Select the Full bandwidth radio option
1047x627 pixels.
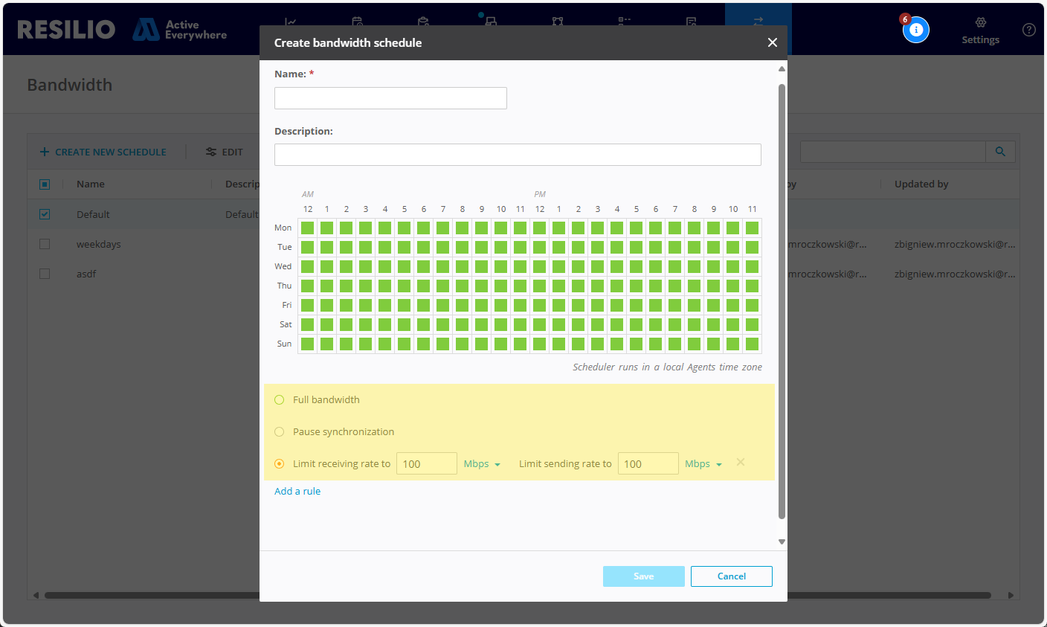point(280,400)
